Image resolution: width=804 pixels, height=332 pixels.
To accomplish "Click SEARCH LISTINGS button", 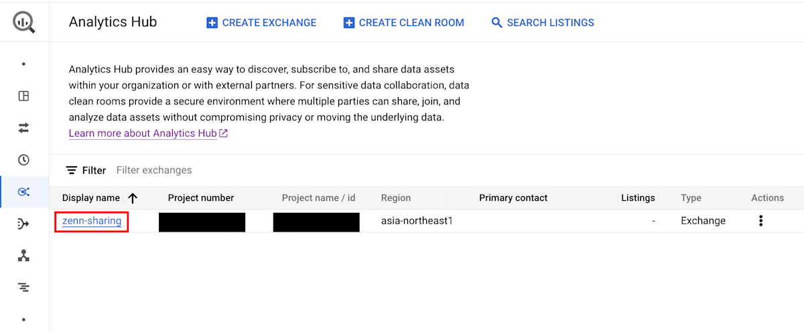I will (543, 22).
